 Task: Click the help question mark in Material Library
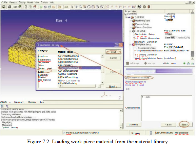[x=116, y=45]
